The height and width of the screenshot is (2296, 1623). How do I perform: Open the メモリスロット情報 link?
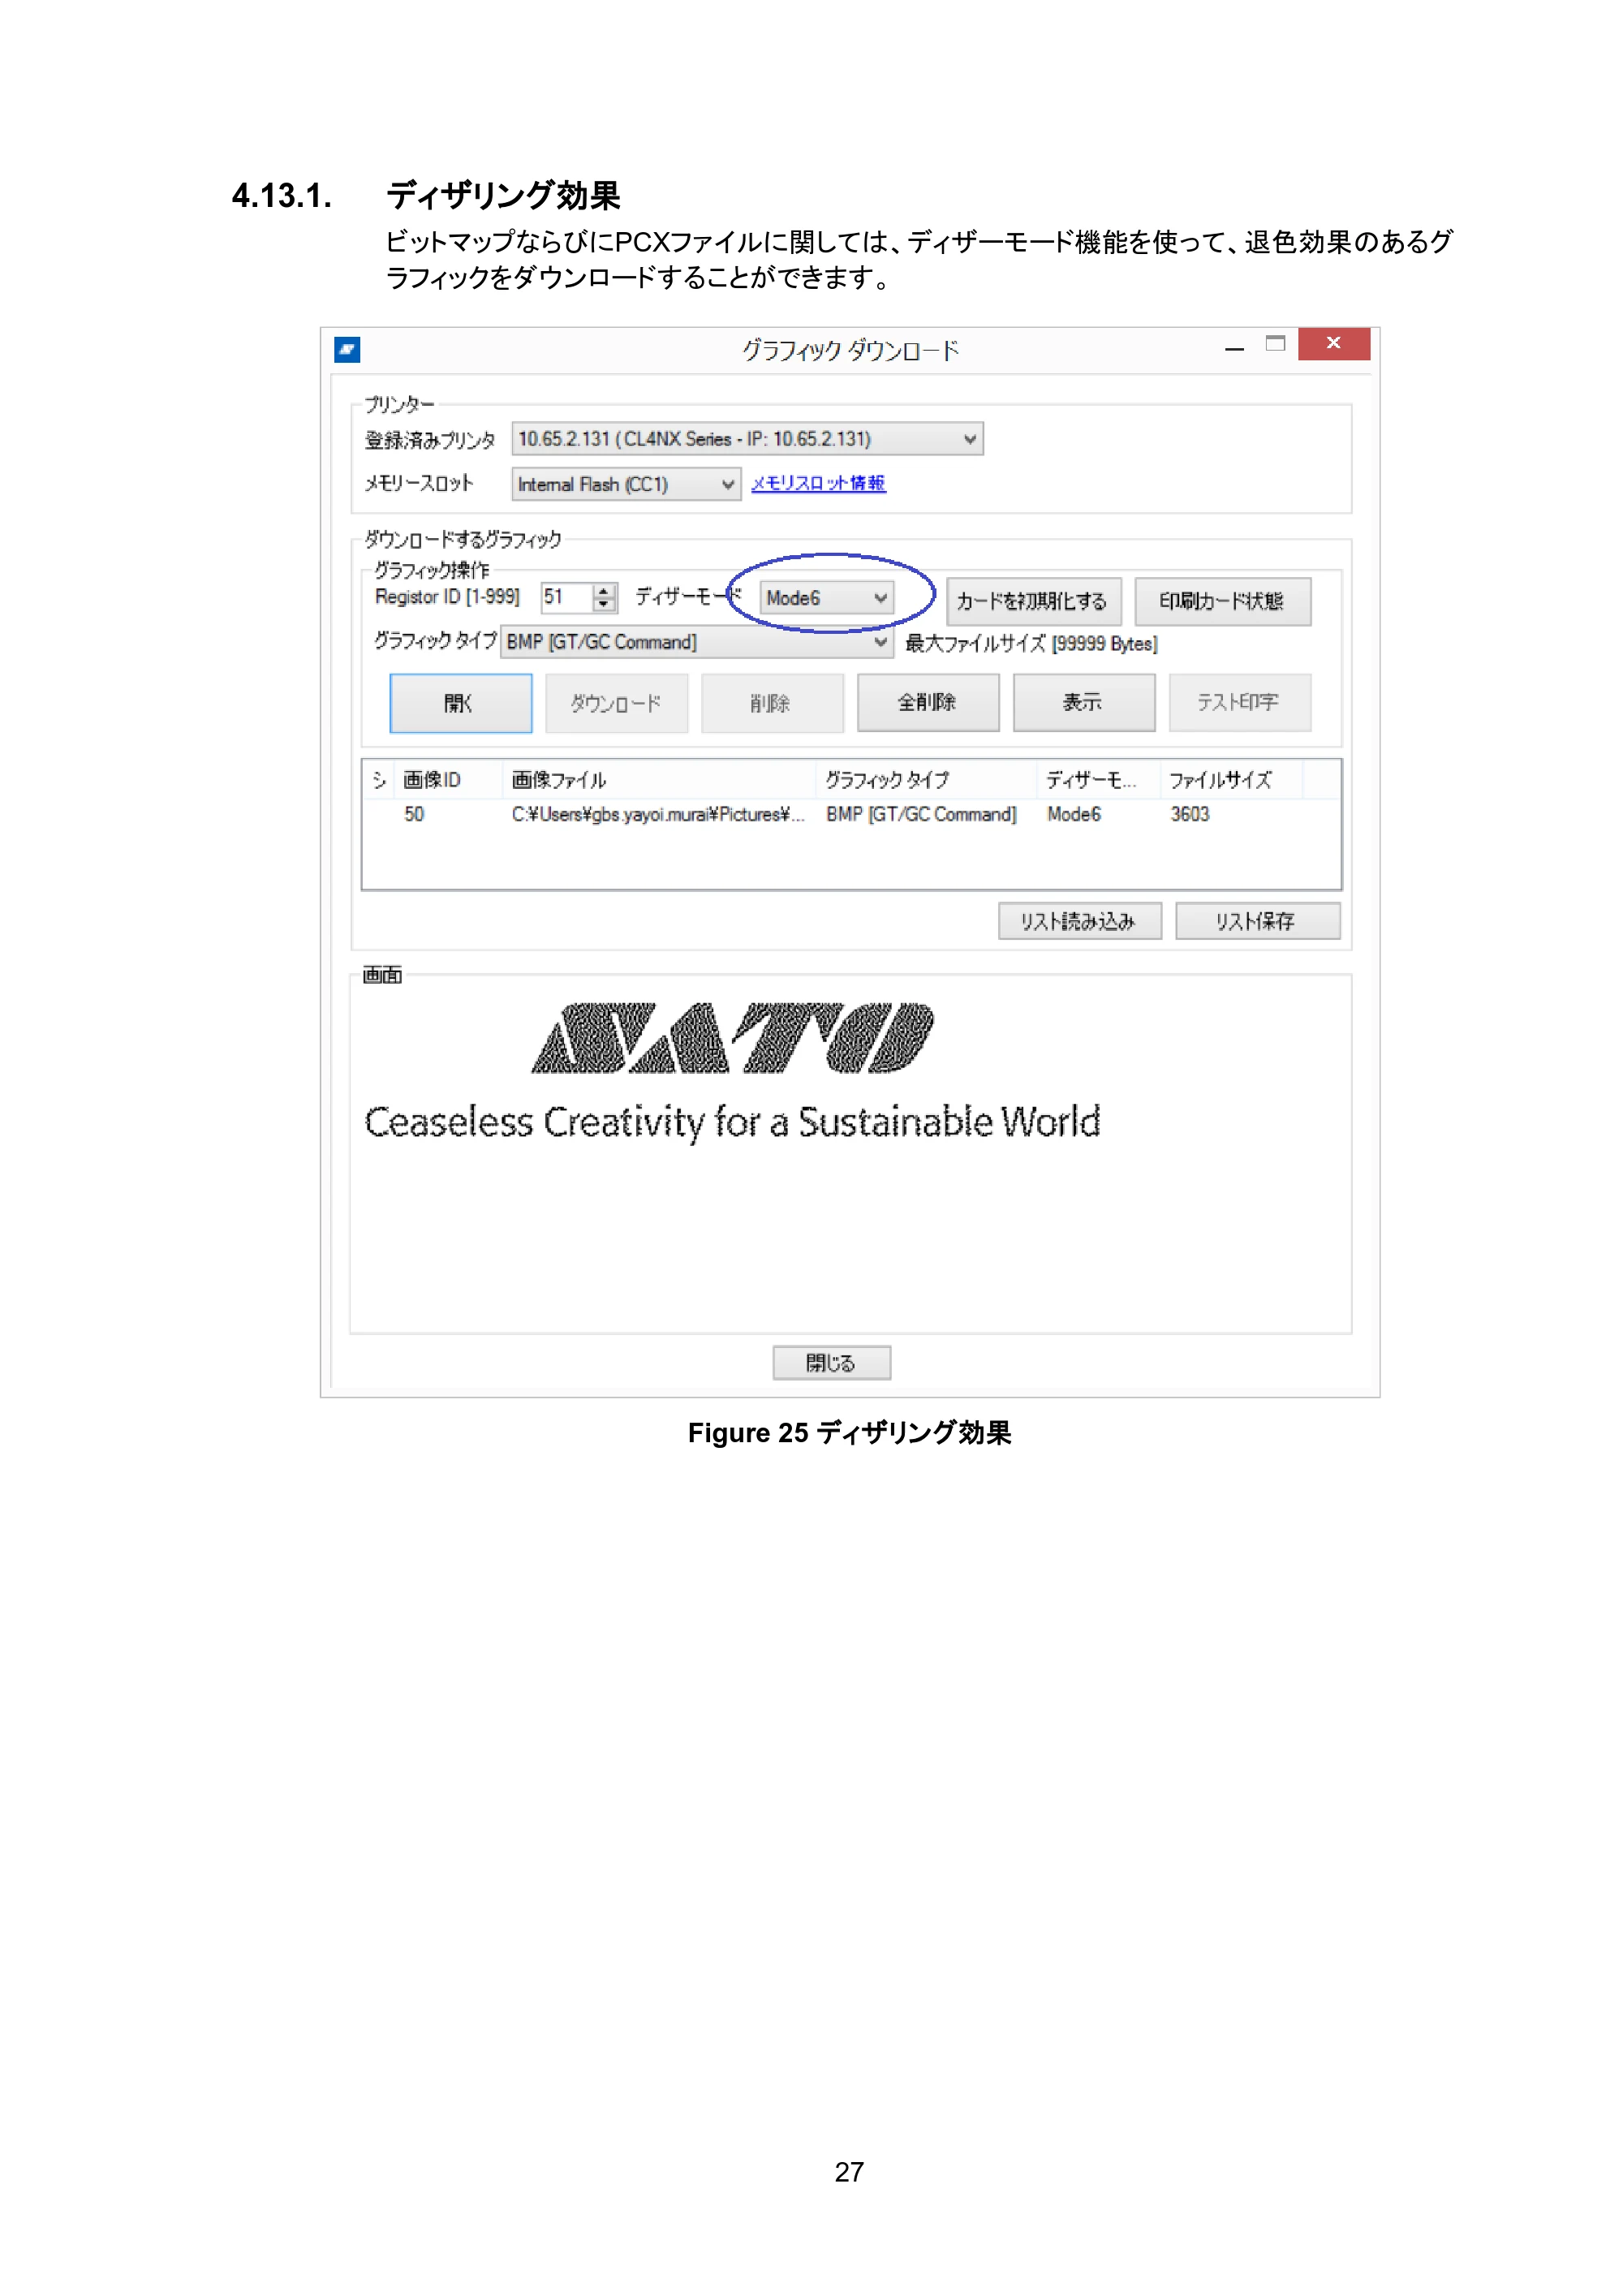pyautogui.click(x=818, y=483)
